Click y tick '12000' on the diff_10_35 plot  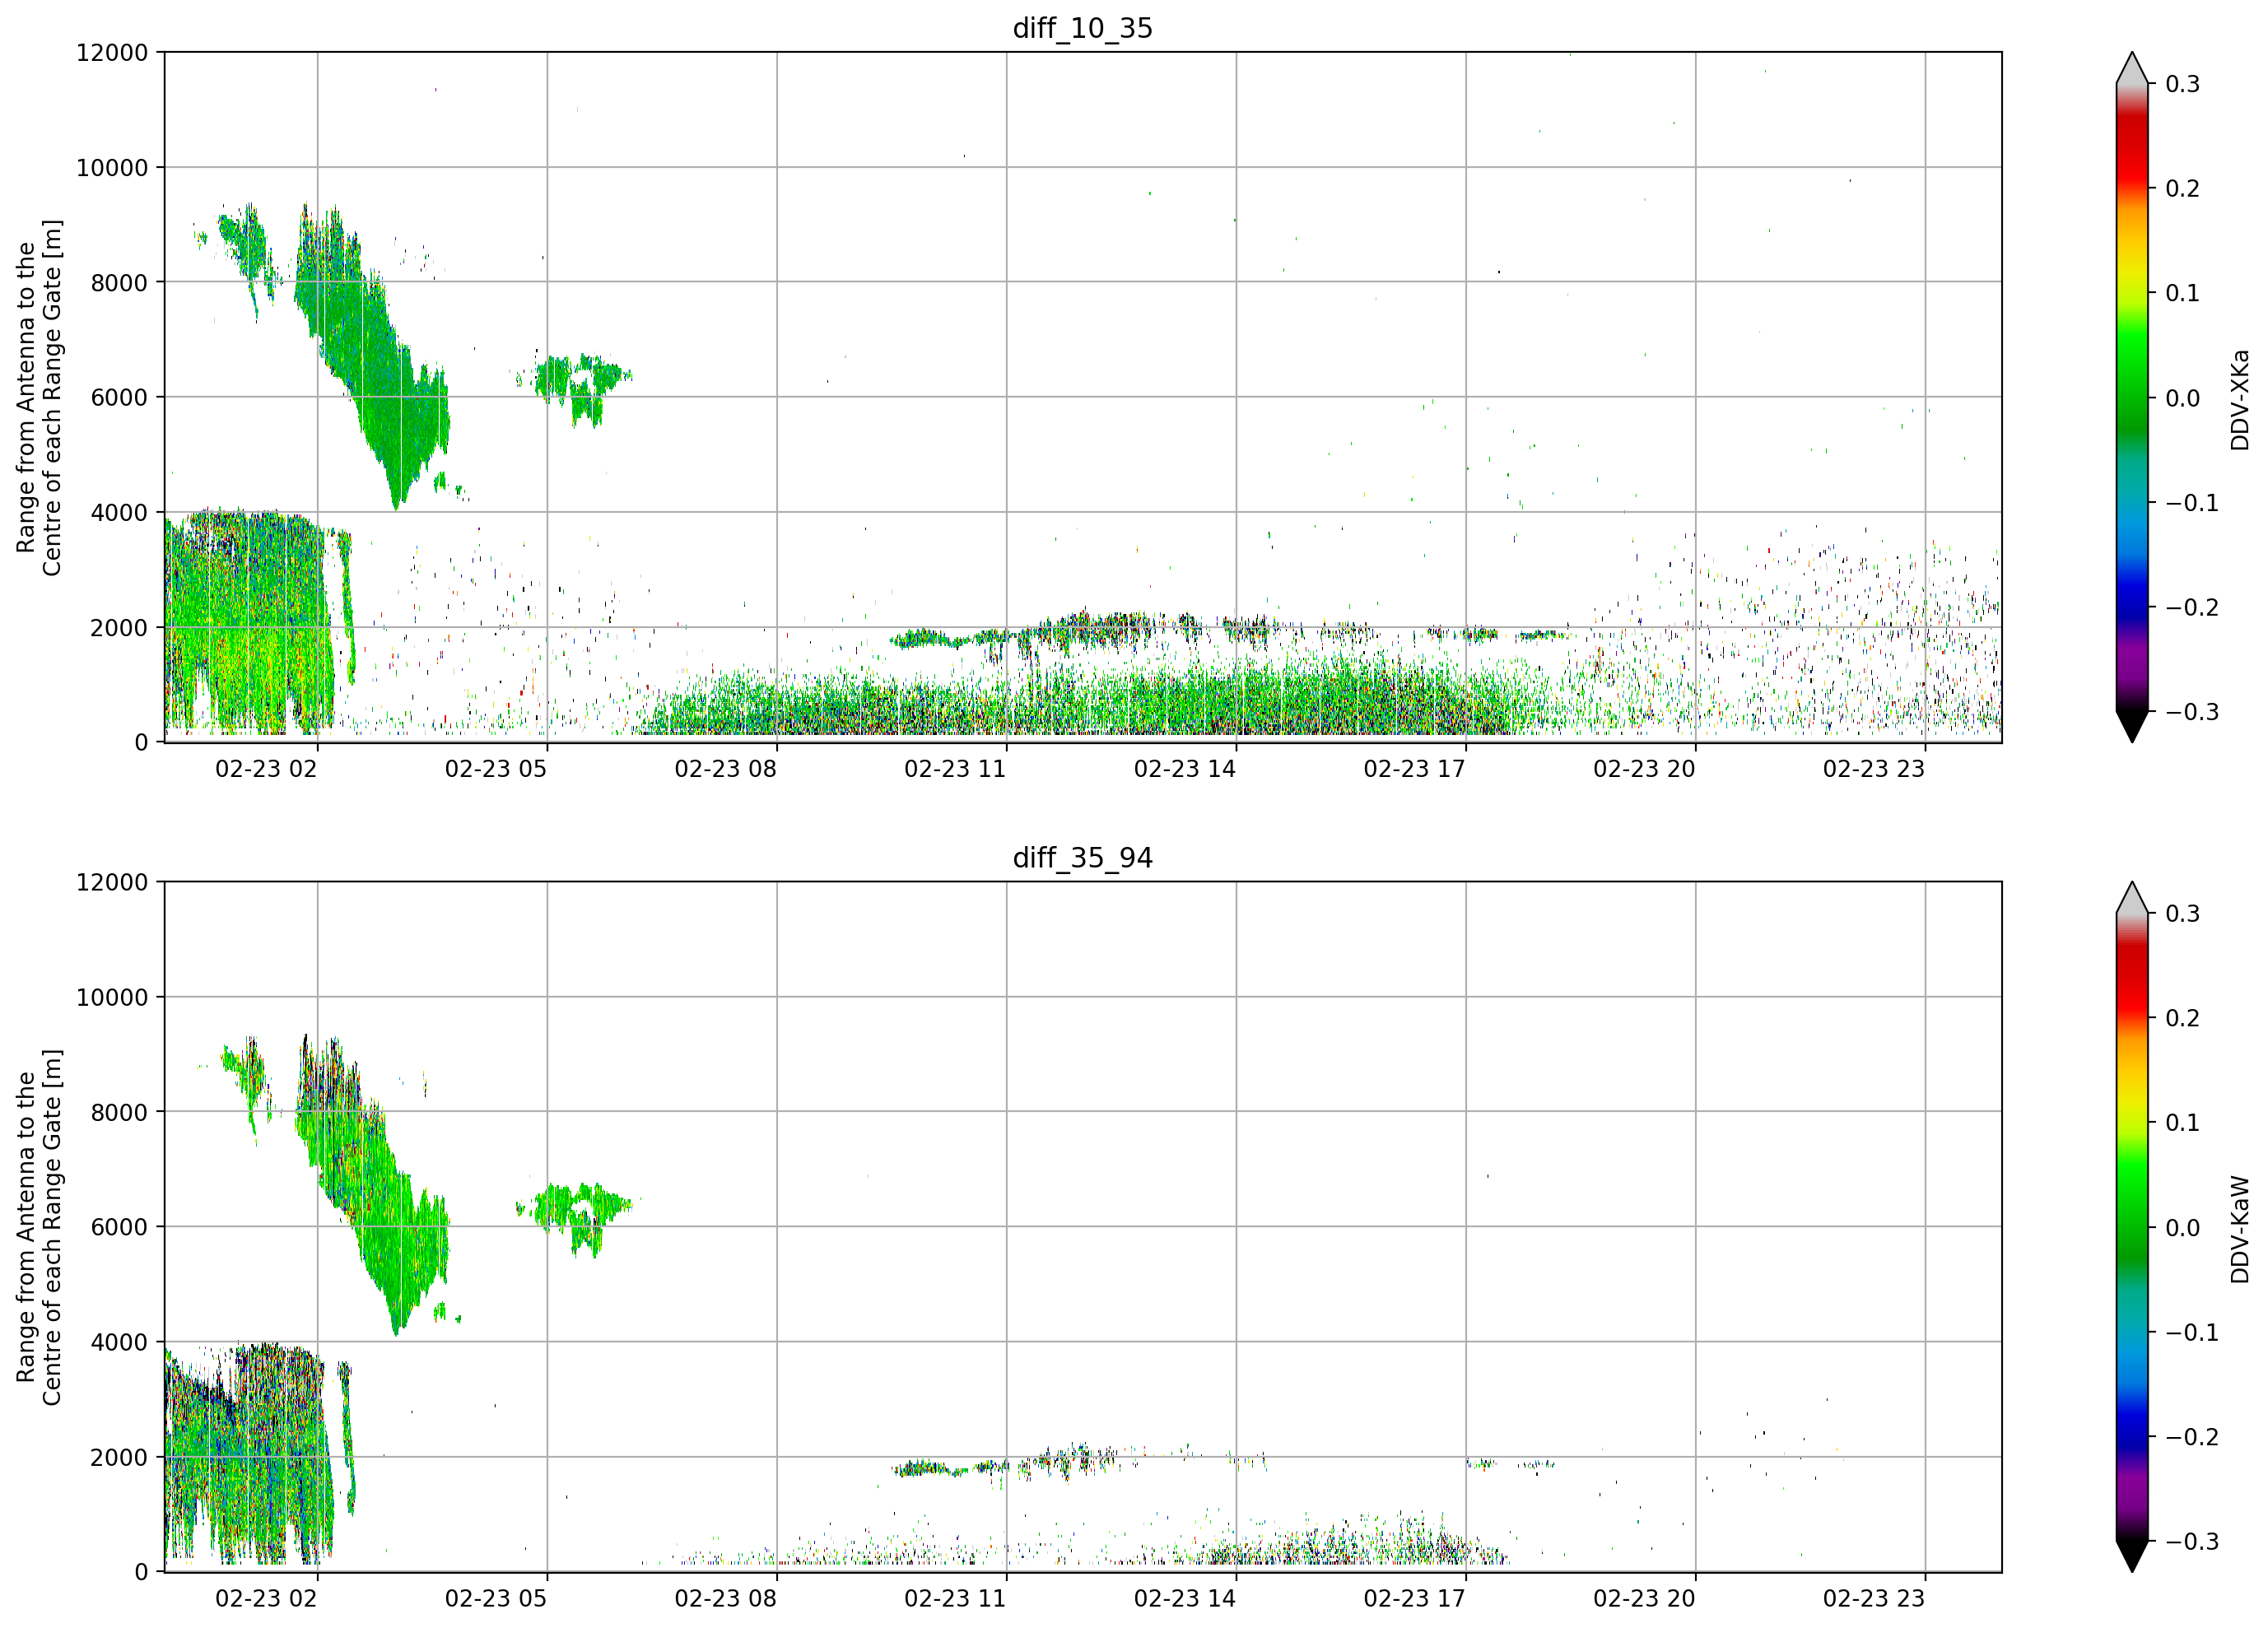[112, 53]
